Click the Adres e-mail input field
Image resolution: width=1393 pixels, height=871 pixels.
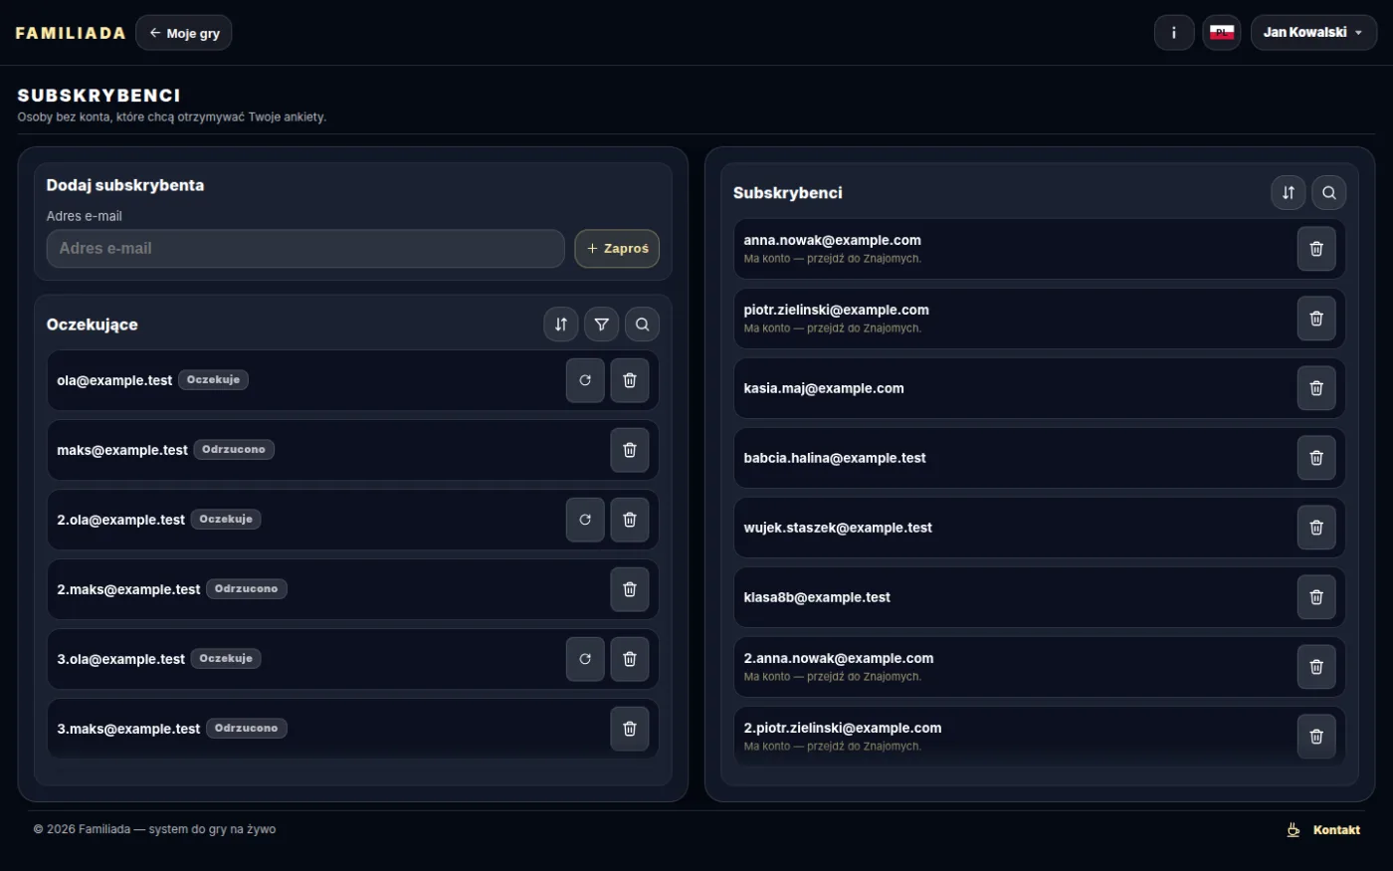[x=305, y=249]
